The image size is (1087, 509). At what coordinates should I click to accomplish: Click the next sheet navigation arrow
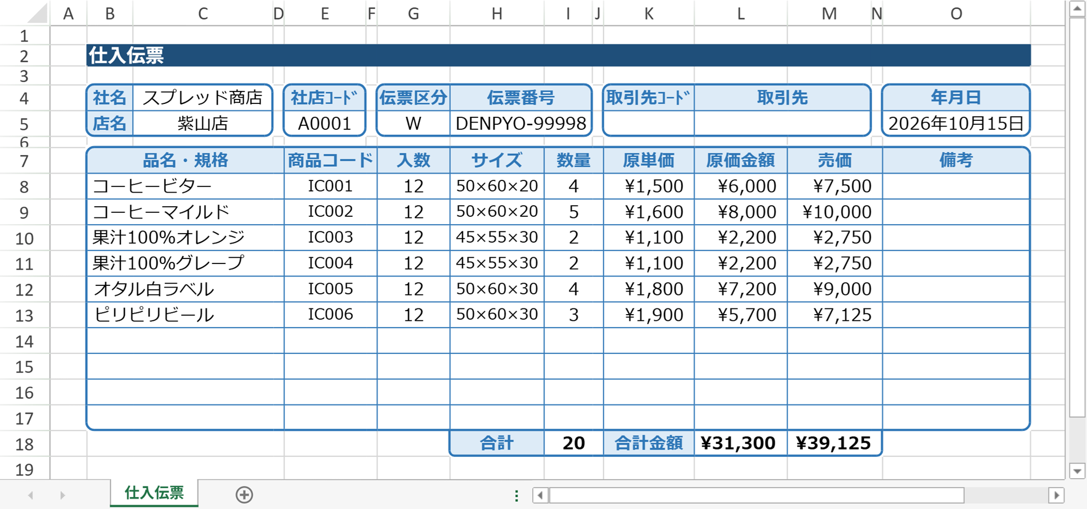pyautogui.click(x=62, y=495)
